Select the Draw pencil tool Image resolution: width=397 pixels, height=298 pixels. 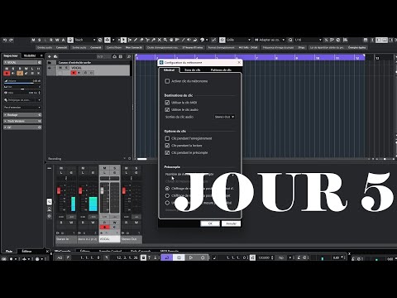(136, 41)
